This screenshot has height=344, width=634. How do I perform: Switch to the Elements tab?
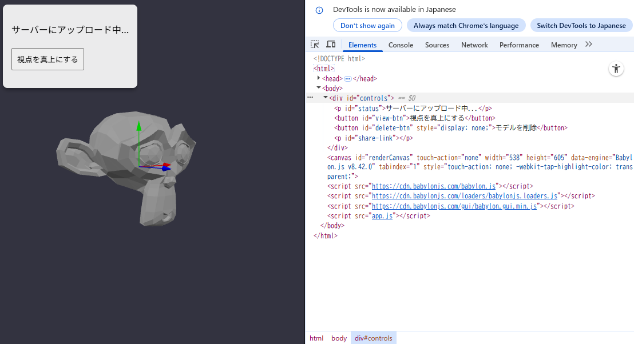[x=362, y=45]
